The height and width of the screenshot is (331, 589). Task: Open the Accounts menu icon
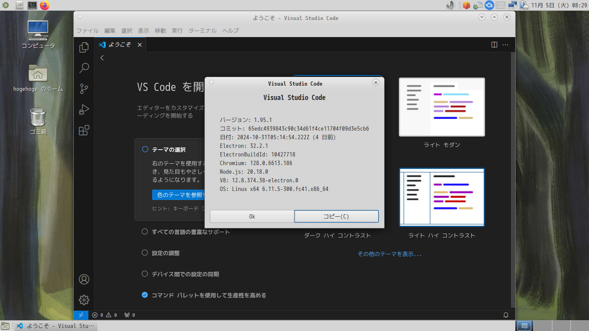(84, 279)
